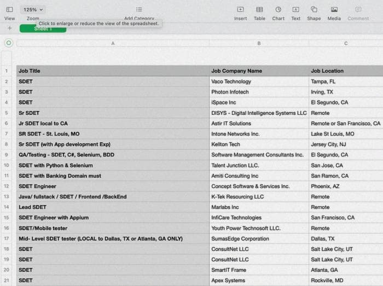Add a Table from the toolbar
This screenshot has height=286, width=383.
click(x=259, y=9)
